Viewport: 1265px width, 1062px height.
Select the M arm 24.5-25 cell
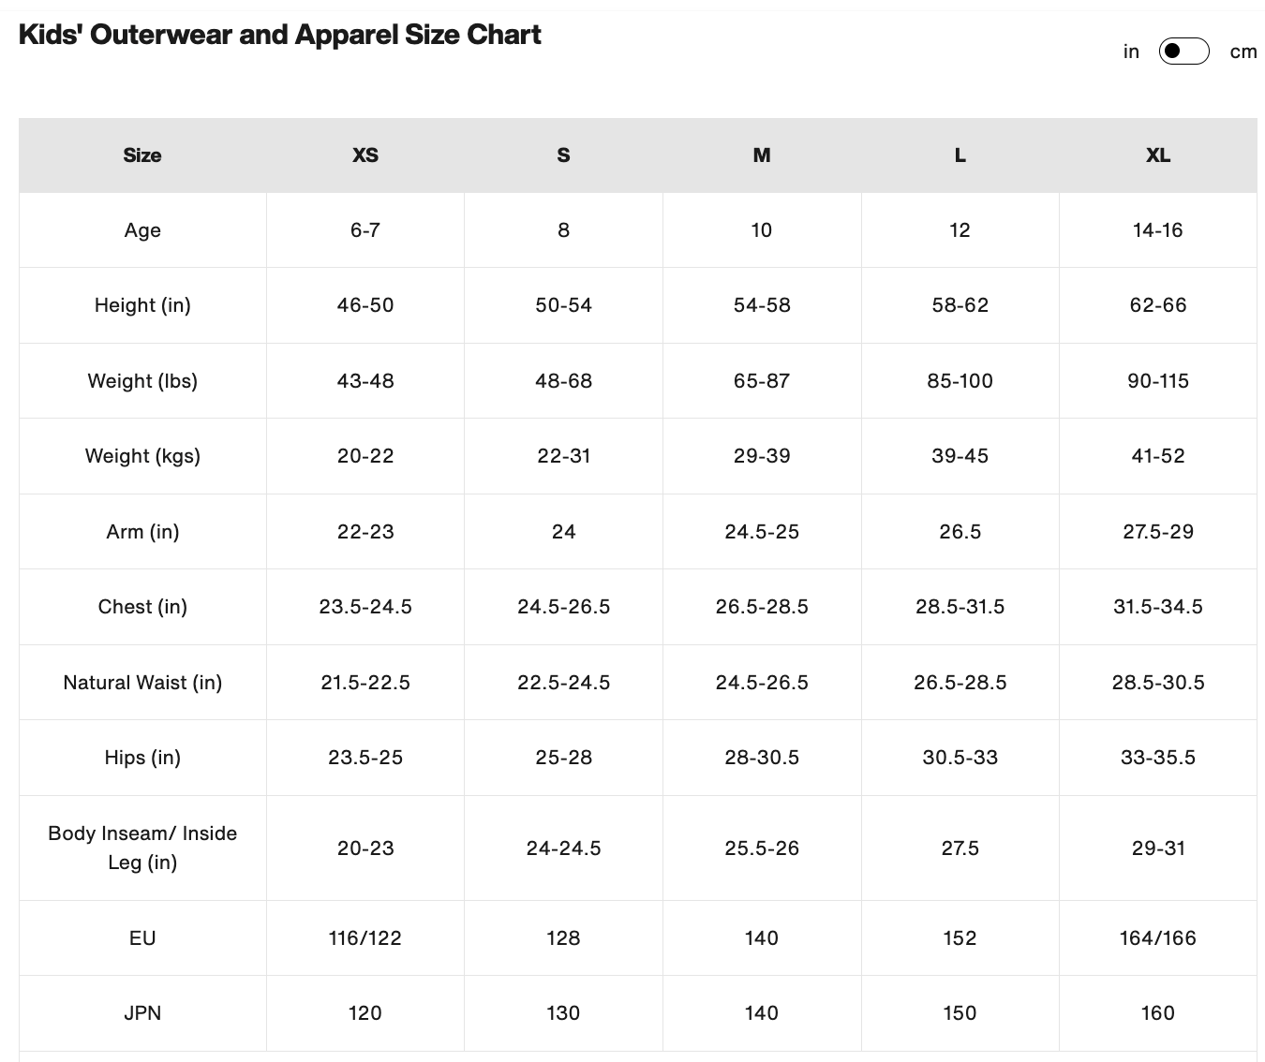(x=761, y=532)
